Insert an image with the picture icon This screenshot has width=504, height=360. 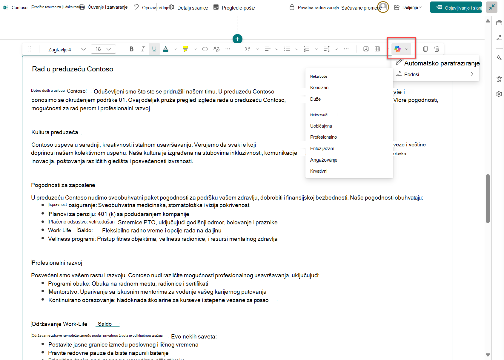[x=366, y=49]
